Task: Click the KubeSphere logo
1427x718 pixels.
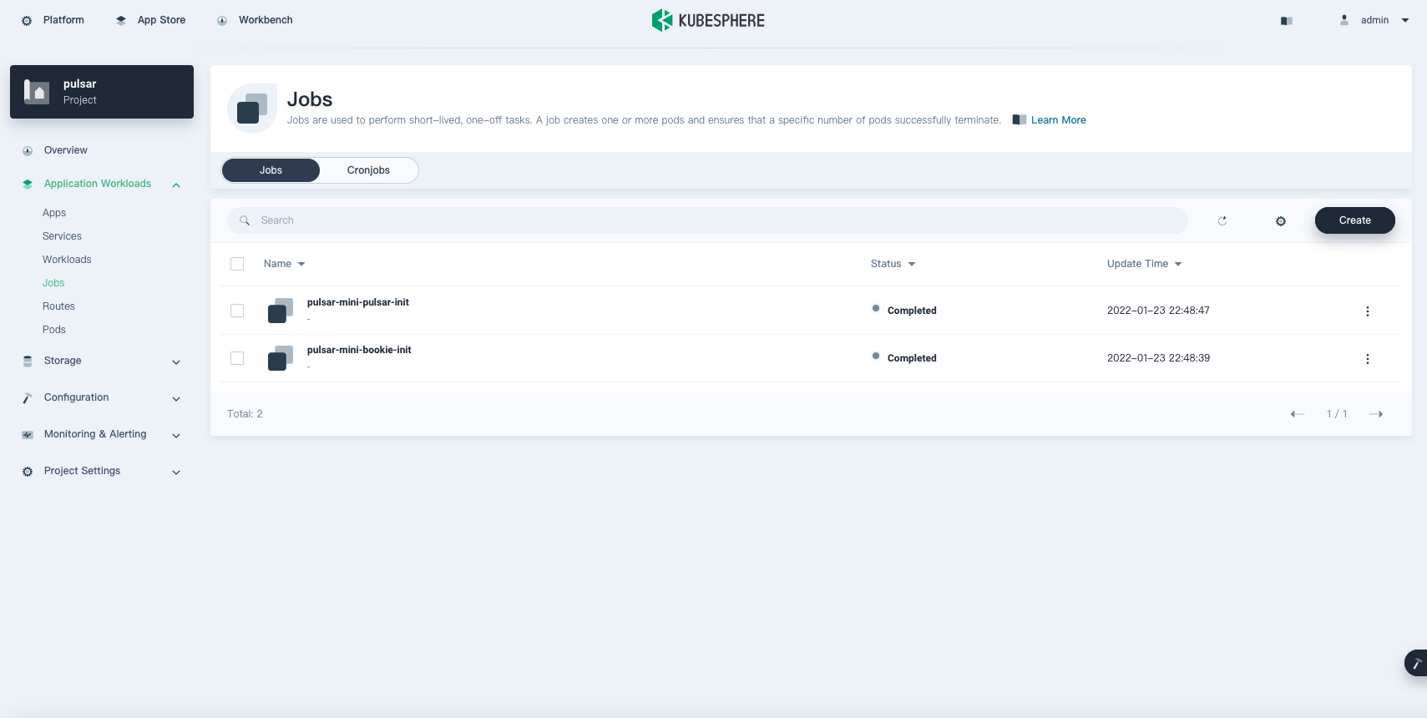Action: point(708,20)
